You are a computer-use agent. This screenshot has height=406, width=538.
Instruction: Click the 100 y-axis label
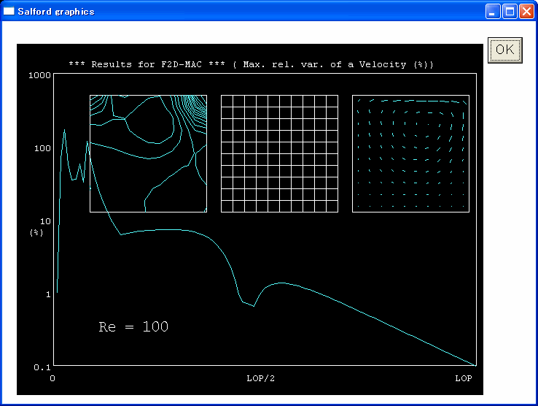tap(42, 148)
